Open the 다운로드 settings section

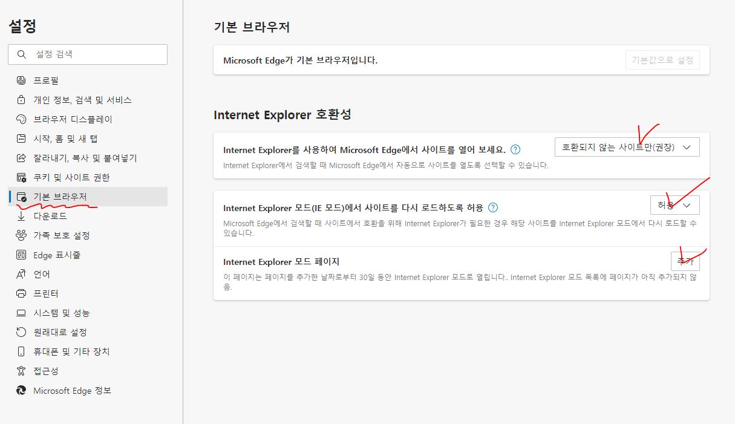point(88,216)
